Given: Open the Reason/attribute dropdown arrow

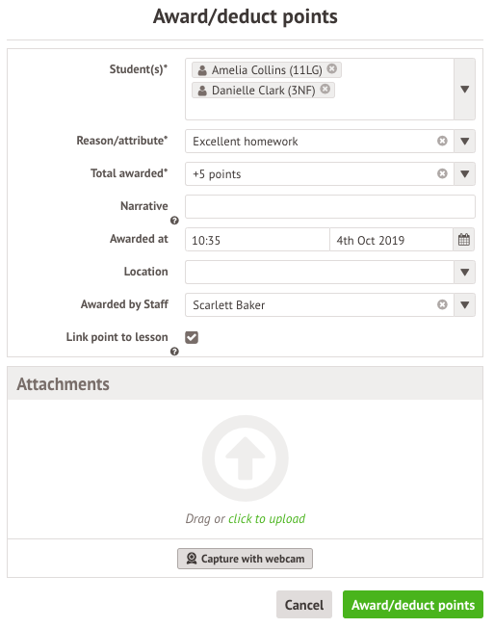Looking at the screenshot, I should 464,141.
